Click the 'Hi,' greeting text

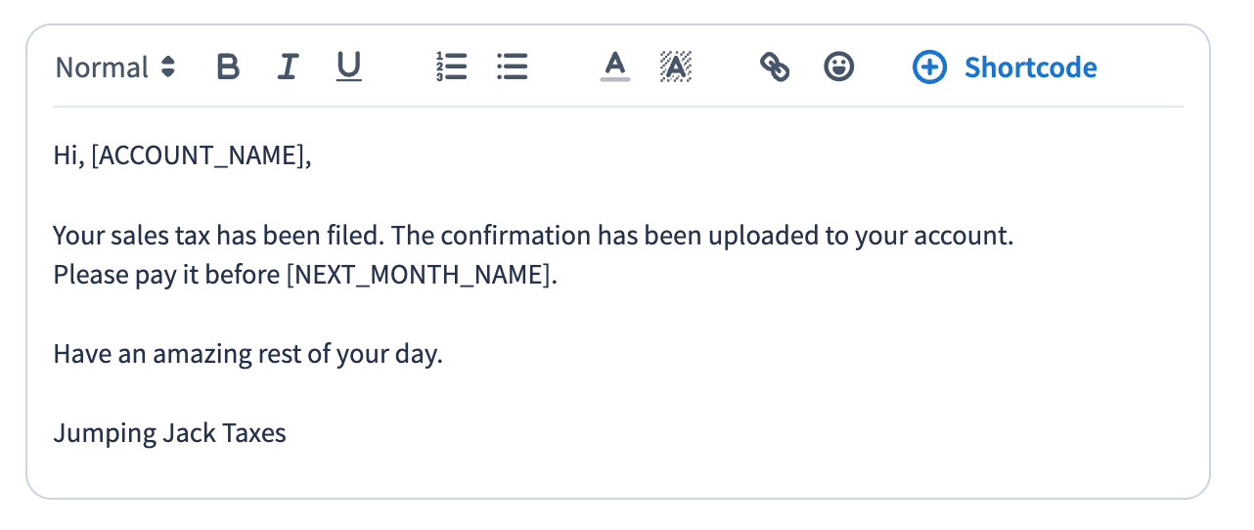(68, 156)
